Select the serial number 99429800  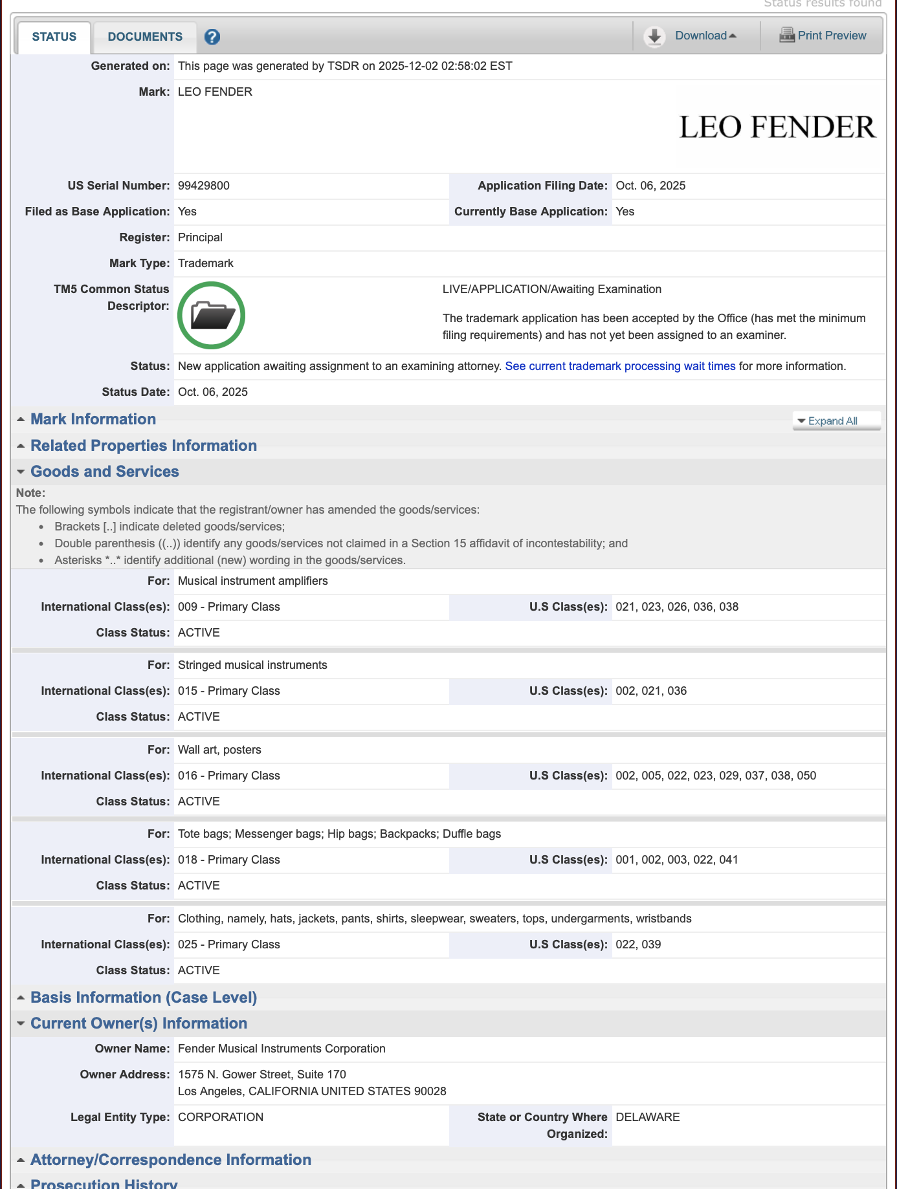204,186
